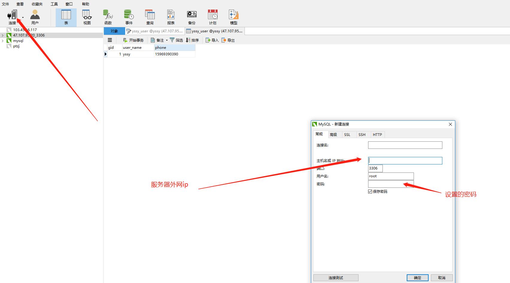Open the 备份 (Backup) icon
The width and height of the screenshot is (510, 283).
[x=192, y=17]
